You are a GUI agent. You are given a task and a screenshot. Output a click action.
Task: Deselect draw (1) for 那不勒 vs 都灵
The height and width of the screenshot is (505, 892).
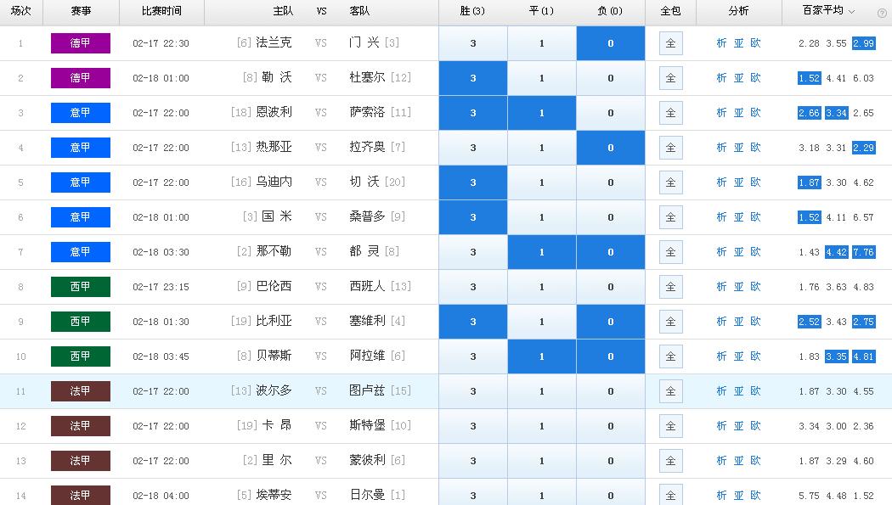click(x=542, y=251)
